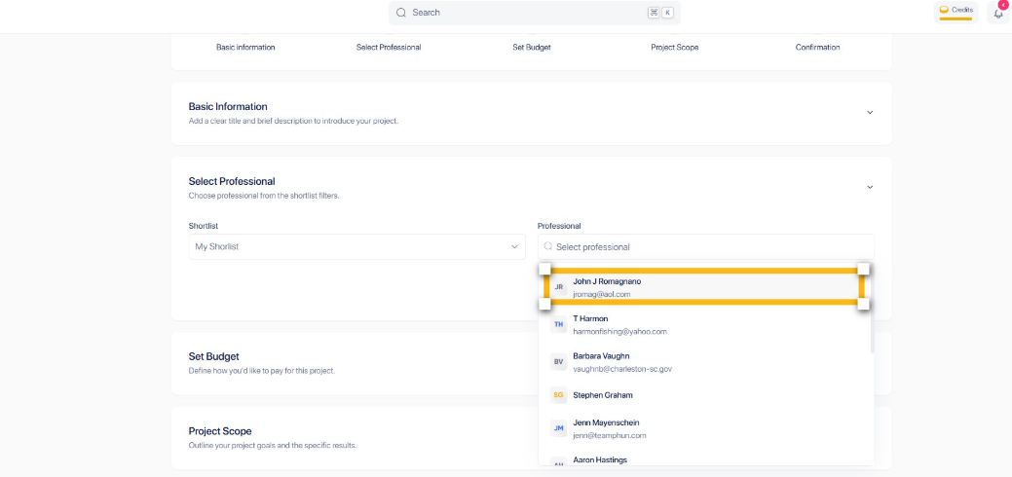The width and height of the screenshot is (1012, 477).
Task: Click the JR avatar for John J Romagnano
Action: click(559, 287)
